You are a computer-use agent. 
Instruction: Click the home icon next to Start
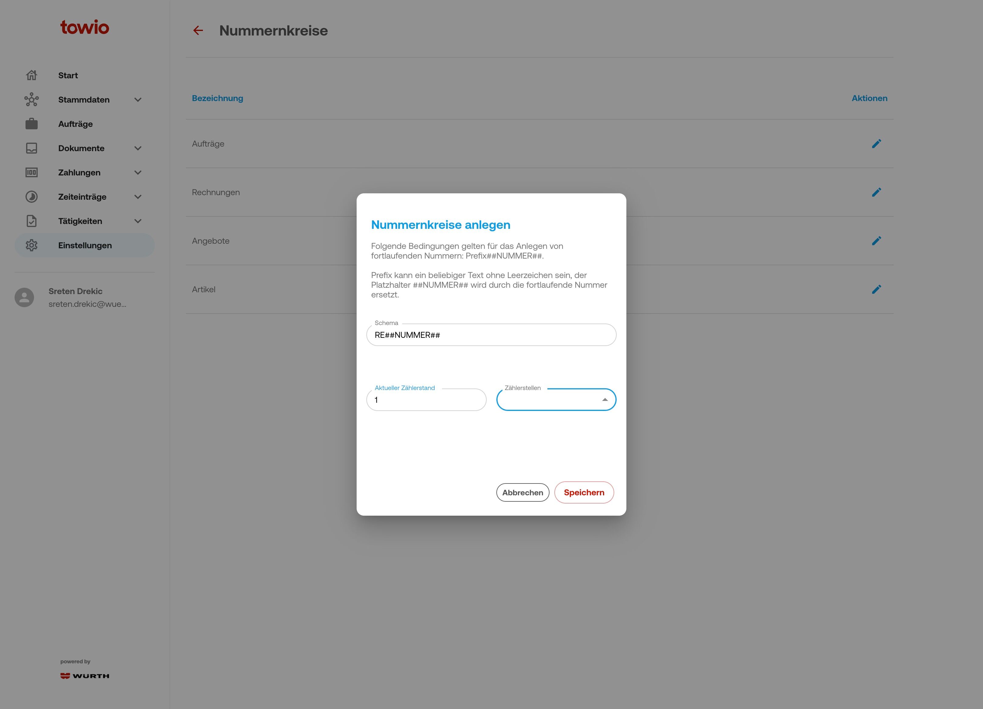pos(31,75)
